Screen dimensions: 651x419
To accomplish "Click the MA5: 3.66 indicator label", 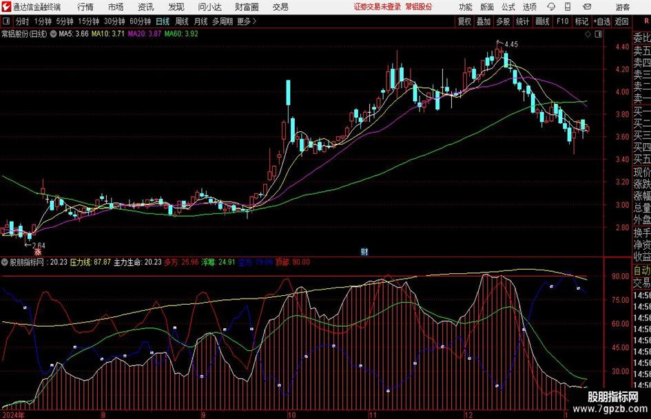I will coord(74,34).
